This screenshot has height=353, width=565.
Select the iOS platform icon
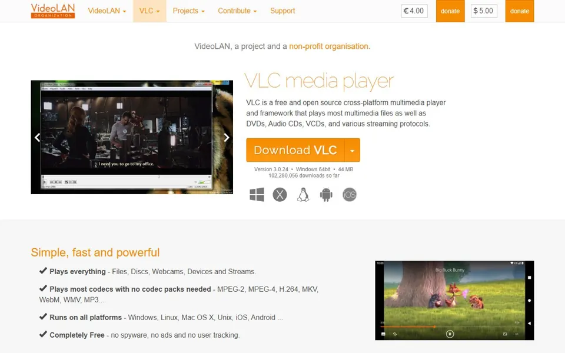click(350, 195)
